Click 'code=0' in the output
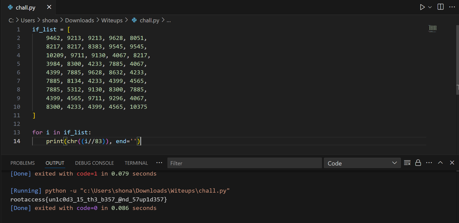 (x=87, y=208)
